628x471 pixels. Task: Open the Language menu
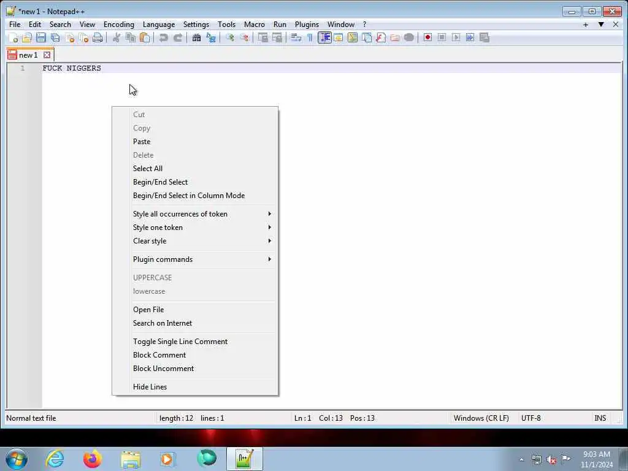[x=159, y=25]
